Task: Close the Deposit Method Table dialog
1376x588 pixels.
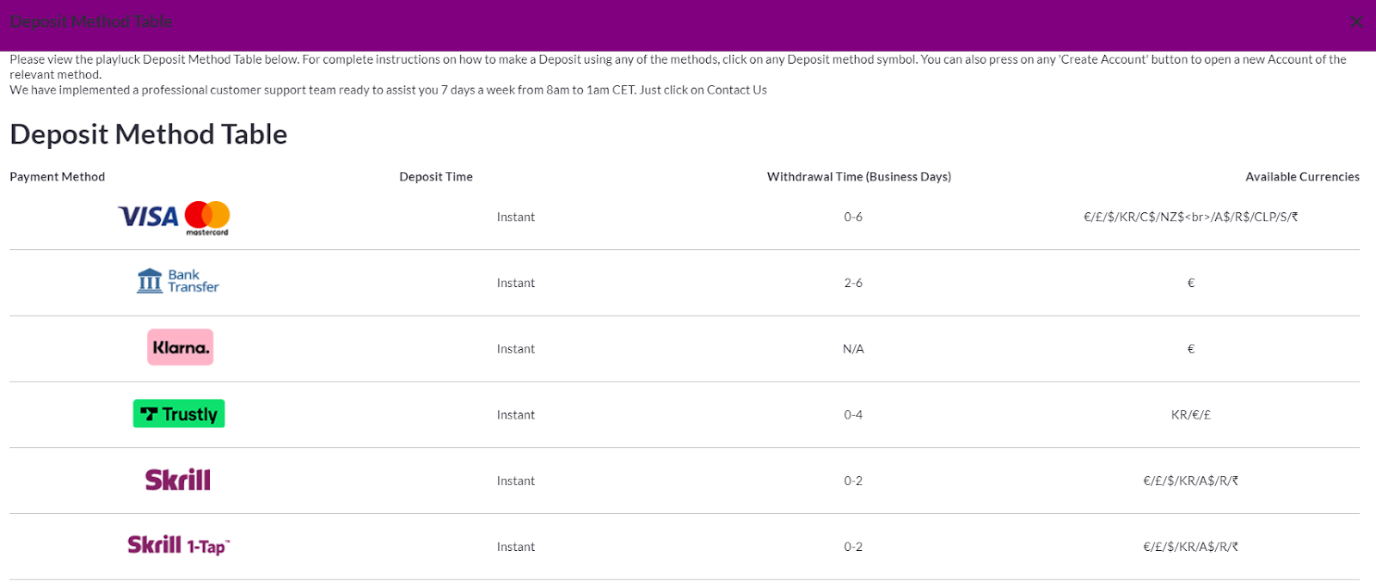Action: [1356, 21]
